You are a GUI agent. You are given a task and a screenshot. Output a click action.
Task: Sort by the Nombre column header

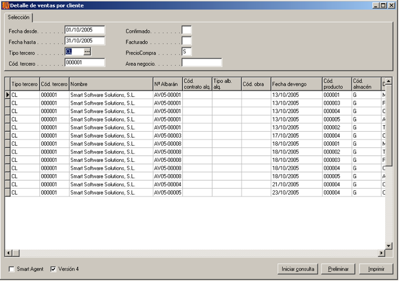coord(110,84)
